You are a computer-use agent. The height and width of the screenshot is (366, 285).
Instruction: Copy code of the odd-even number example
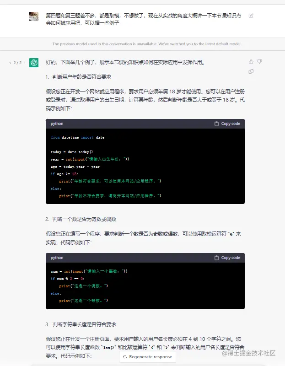point(227,258)
